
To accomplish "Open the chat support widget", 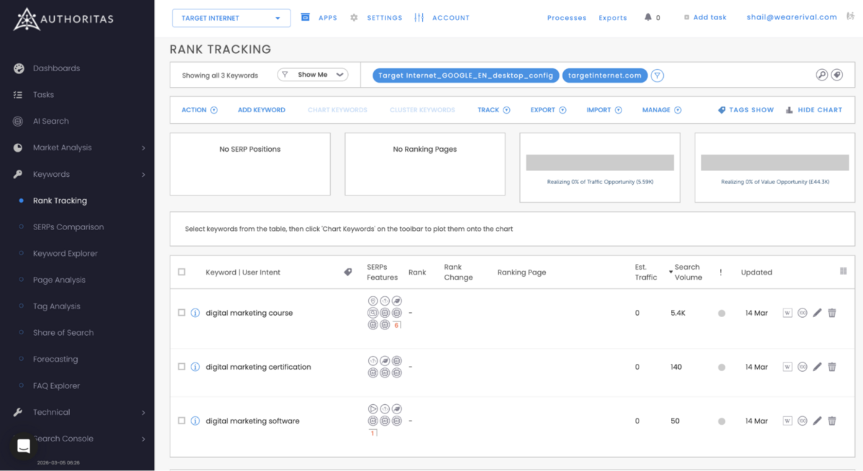I will (23, 447).
